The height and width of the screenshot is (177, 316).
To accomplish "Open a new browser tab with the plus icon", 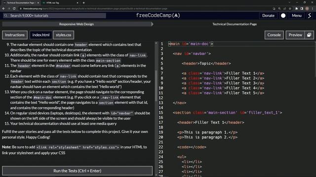I will (83, 3).
